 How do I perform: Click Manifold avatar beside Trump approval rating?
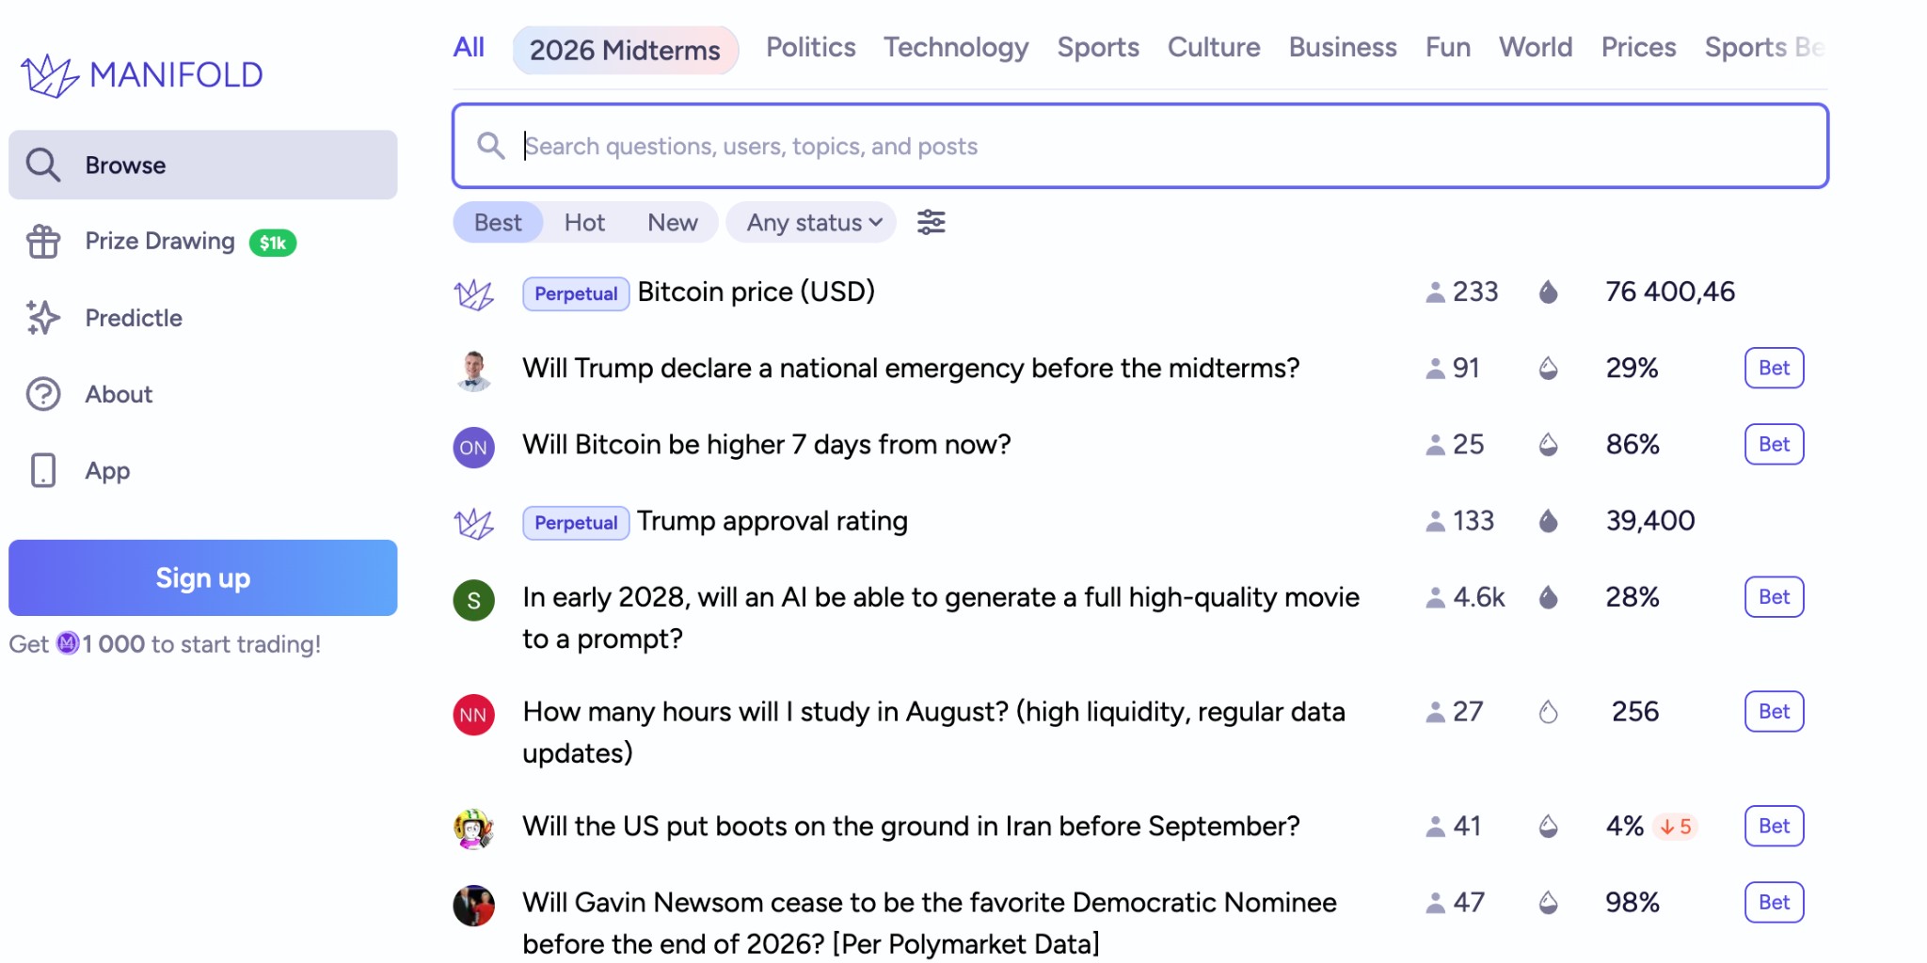(x=474, y=524)
